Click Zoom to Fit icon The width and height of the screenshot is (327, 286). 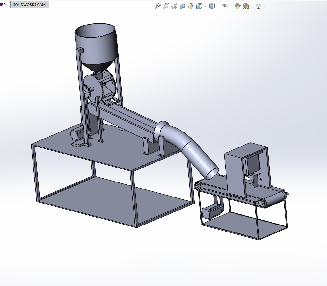(x=158, y=6)
